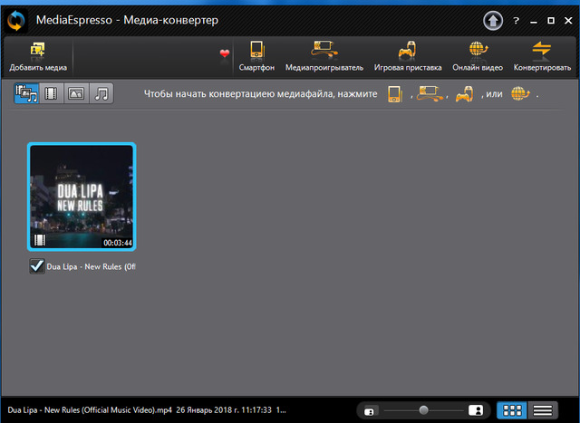Select the Смартфон device button
This screenshot has width=580, height=423.
tap(256, 56)
